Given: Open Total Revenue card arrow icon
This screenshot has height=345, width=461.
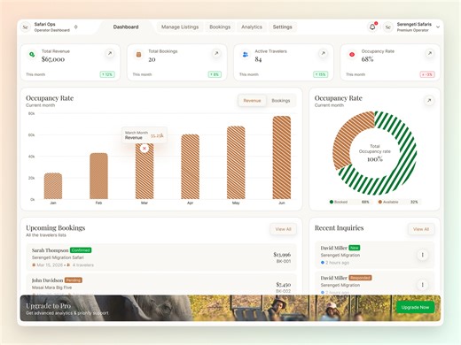Looking at the screenshot, I should pyautogui.click(x=110, y=53).
